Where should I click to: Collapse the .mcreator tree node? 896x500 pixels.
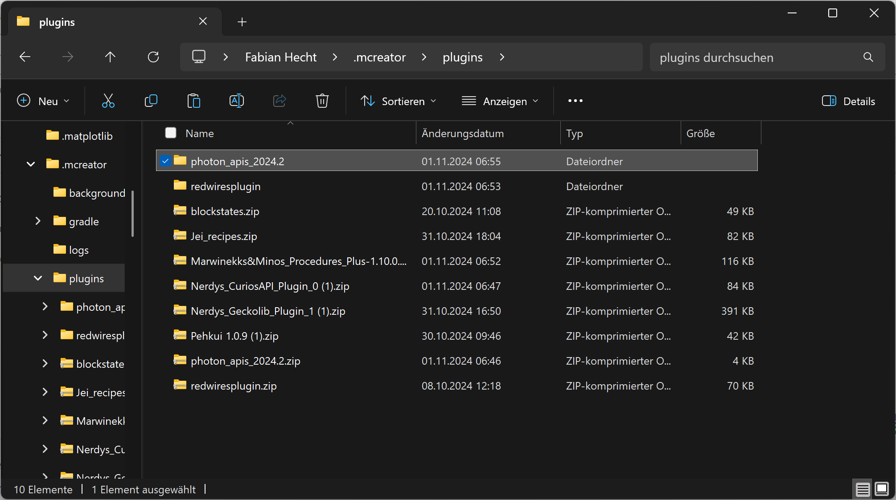[31, 164]
